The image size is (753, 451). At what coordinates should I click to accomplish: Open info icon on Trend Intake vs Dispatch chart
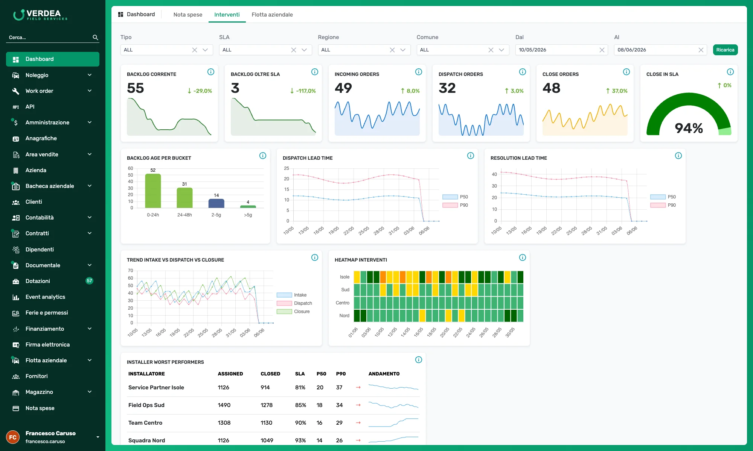coord(315,257)
